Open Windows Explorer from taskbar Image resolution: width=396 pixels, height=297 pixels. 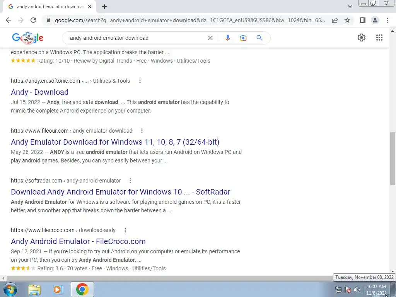click(x=34, y=290)
